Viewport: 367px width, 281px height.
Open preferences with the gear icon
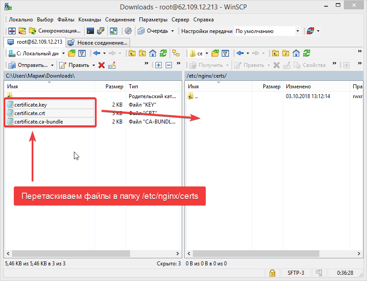pos(128,31)
